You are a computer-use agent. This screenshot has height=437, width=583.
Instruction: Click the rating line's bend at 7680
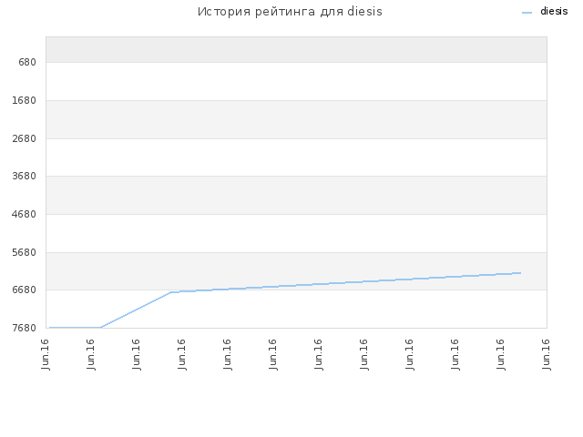point(101,328)
